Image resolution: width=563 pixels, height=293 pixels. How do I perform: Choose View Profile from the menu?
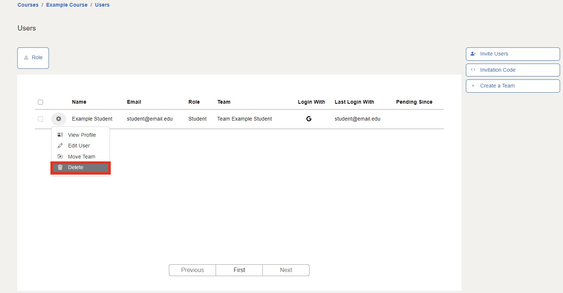(x=81, y=135)
